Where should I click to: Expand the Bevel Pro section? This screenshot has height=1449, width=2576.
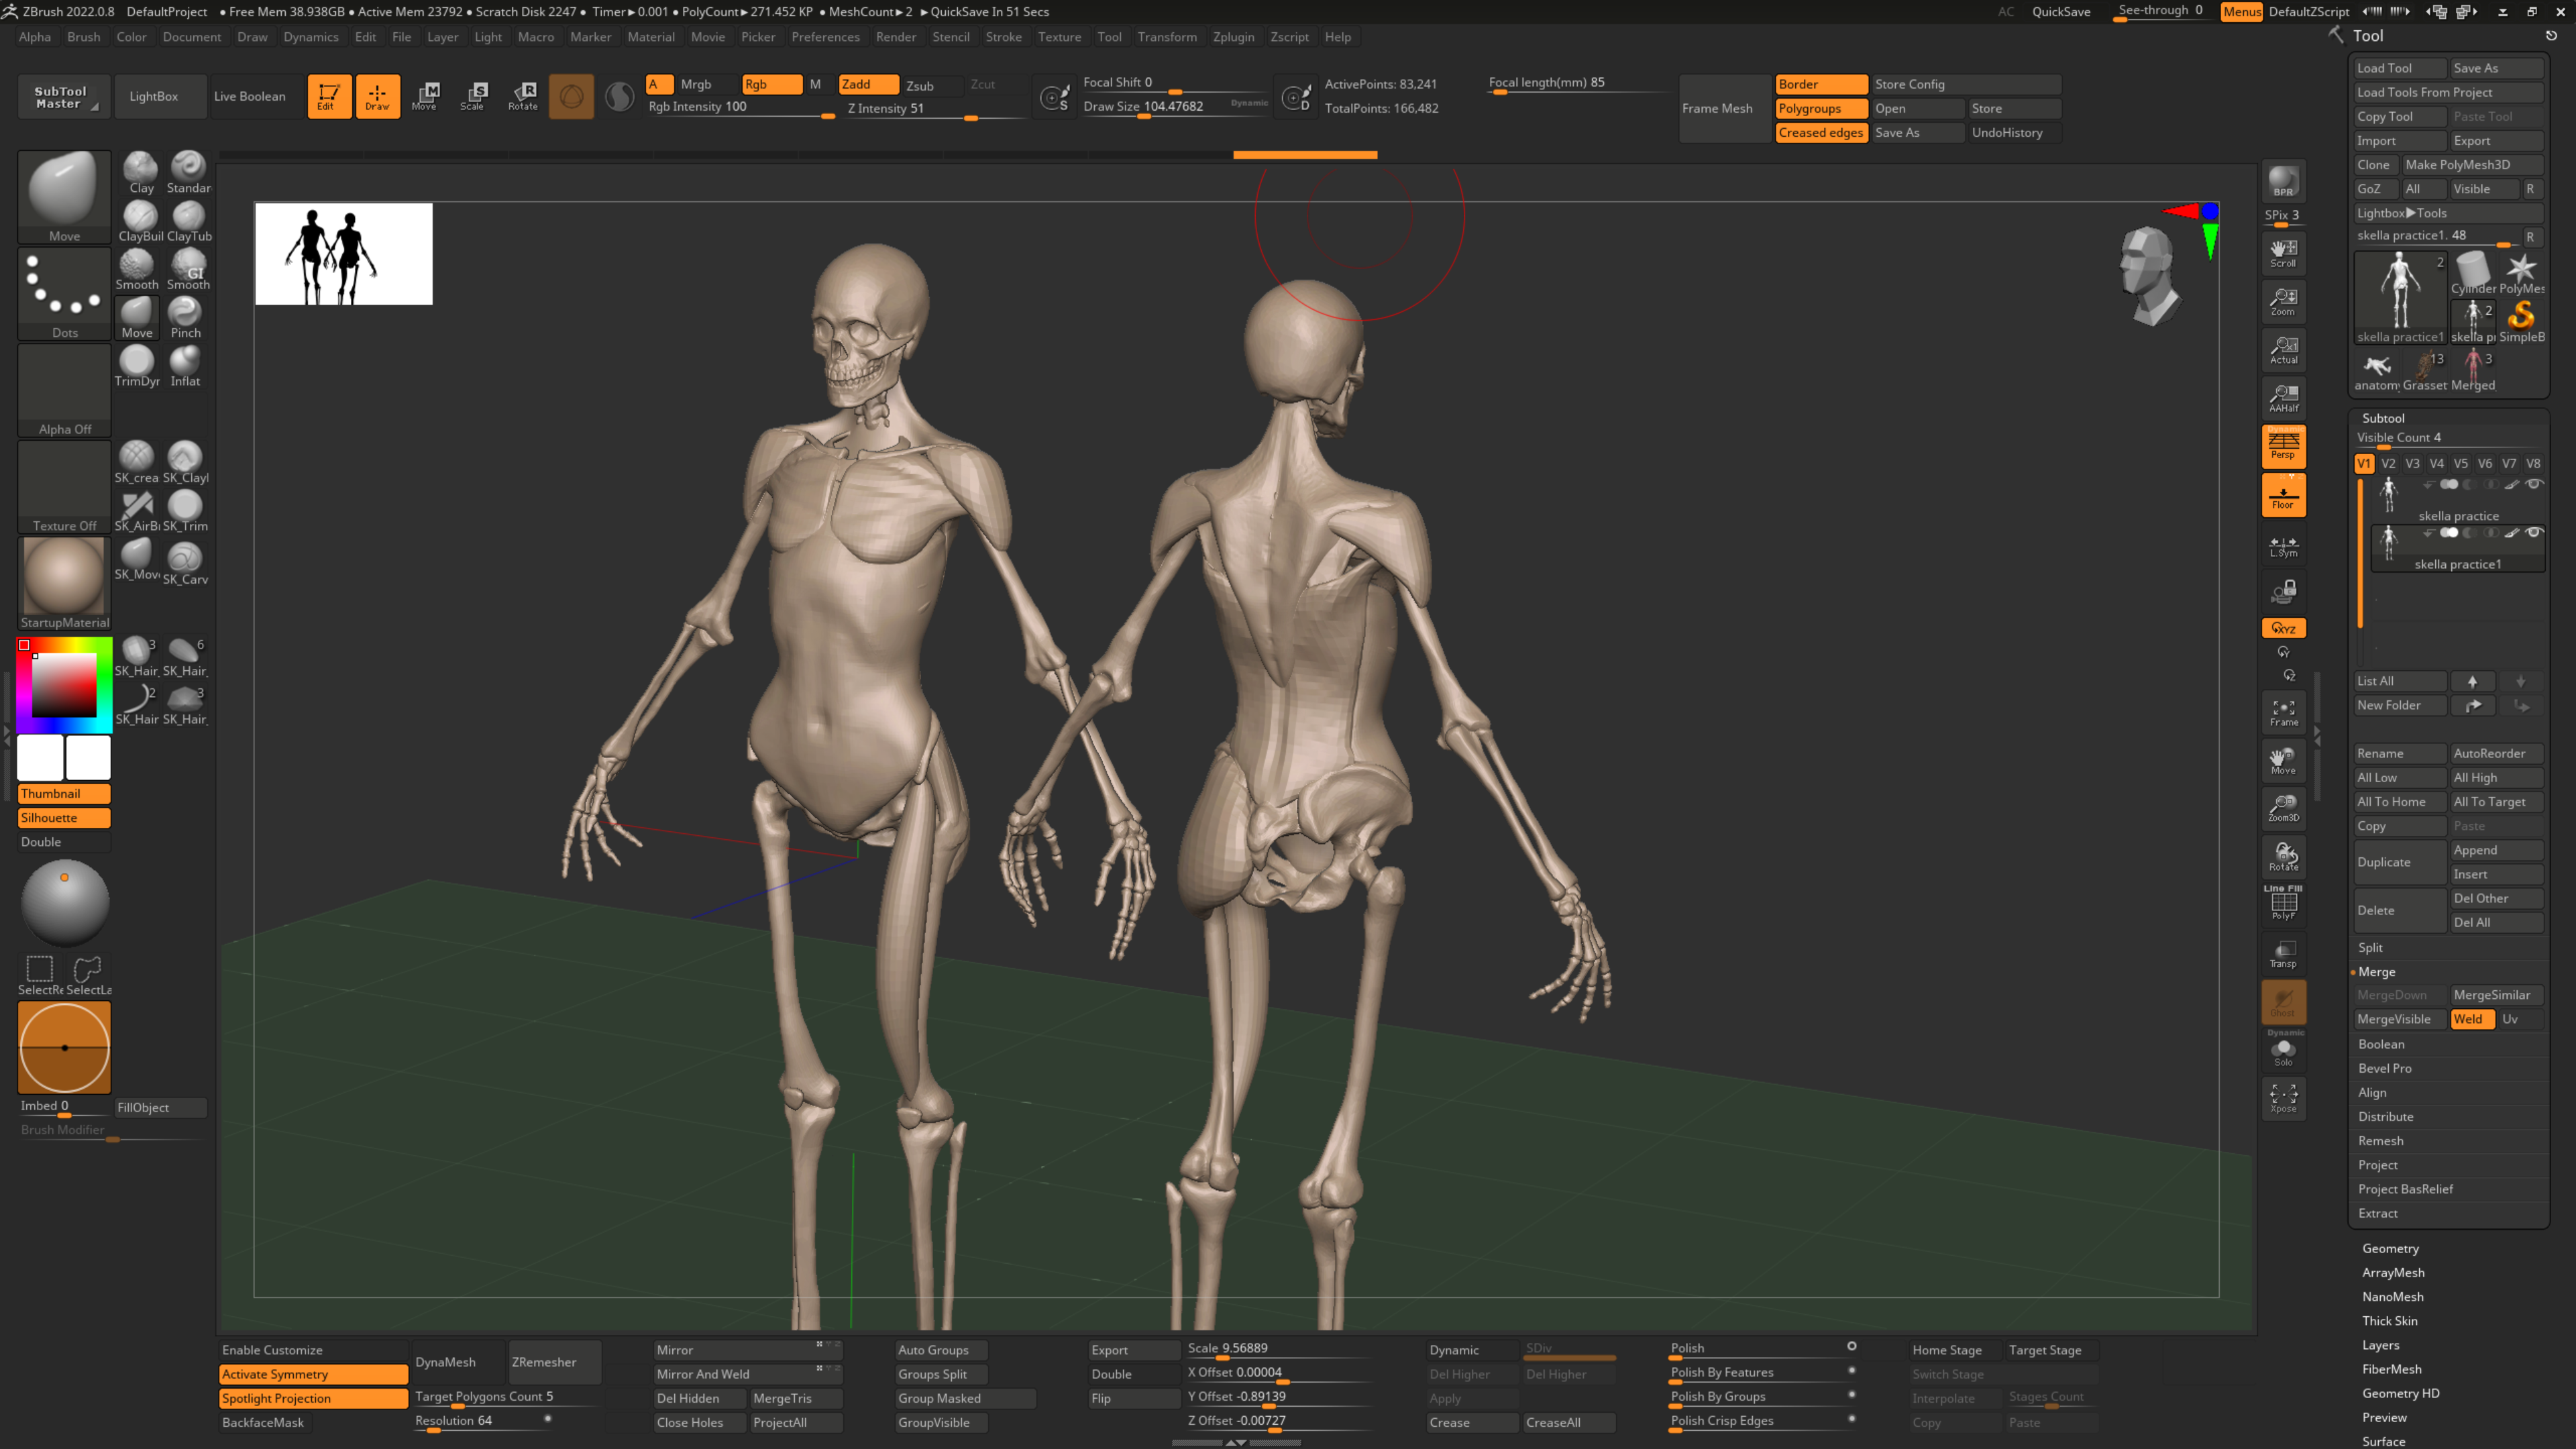pyautogui.click(x=2385, y=1068)
